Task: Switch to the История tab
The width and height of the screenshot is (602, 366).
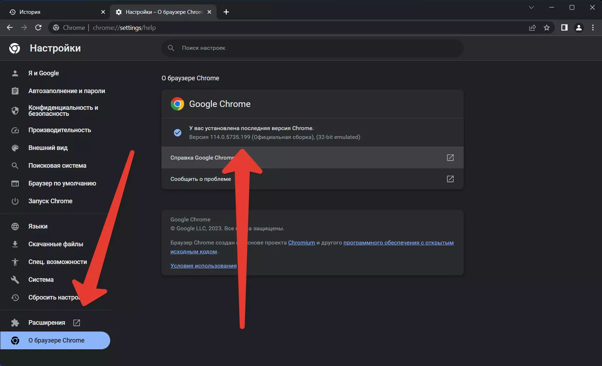Action: point(53,12)
